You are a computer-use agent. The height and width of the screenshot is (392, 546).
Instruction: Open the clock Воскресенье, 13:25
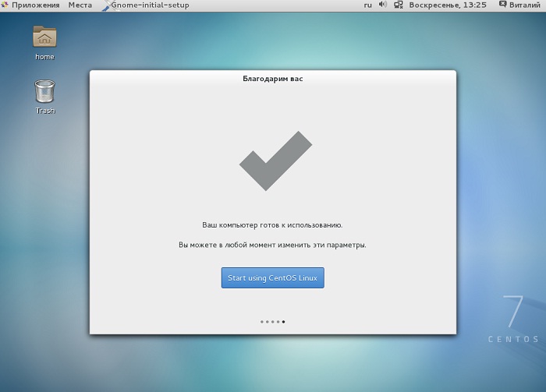448,5
